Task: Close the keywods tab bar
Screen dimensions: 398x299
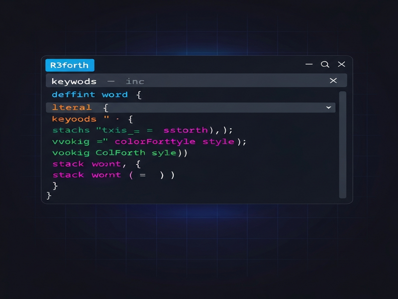Action: [333, 81]
